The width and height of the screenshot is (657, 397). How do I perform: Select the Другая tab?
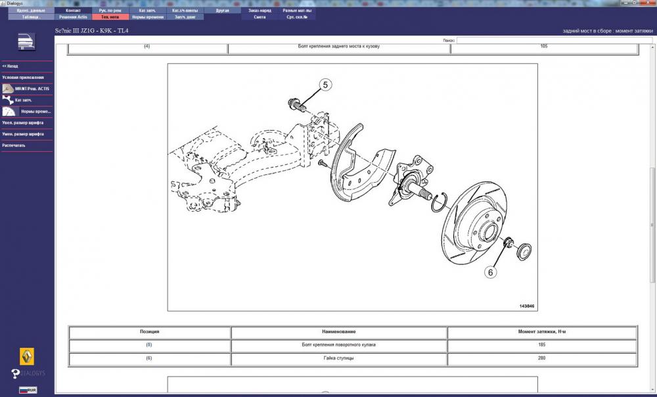pyautogui.click(x=223, y=11)
